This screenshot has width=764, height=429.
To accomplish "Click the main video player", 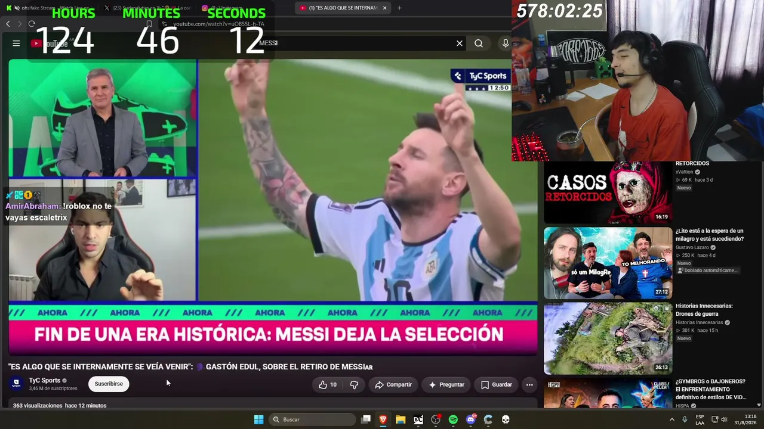I will point(273,207).
